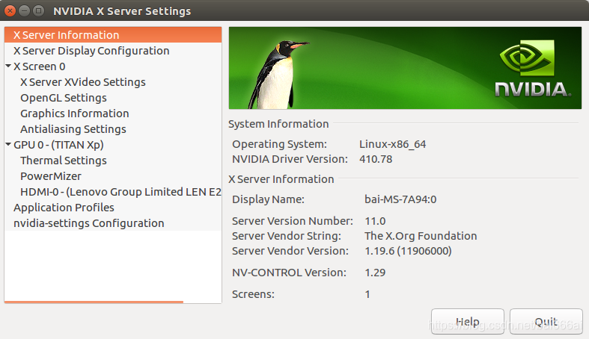Click the NVIDIA logo in banner

point(531,69)
